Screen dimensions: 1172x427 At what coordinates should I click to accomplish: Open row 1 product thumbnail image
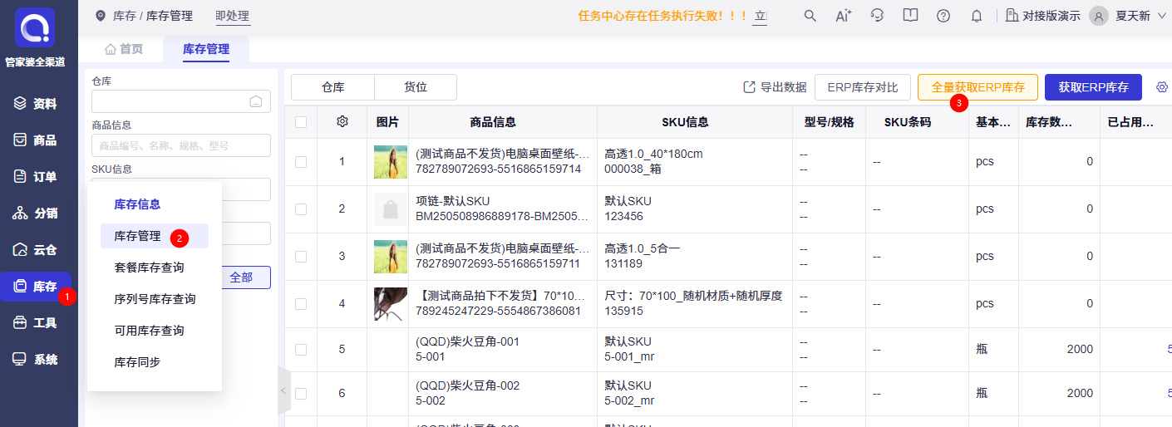coord(391,162)
